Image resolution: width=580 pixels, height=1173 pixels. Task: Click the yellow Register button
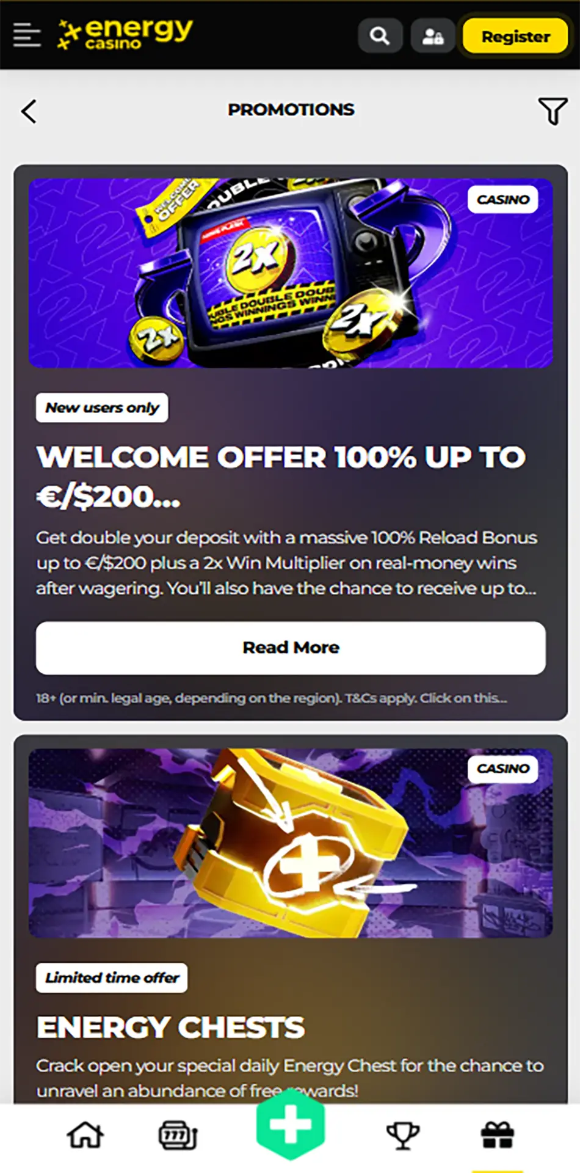[x=515, y=36]
